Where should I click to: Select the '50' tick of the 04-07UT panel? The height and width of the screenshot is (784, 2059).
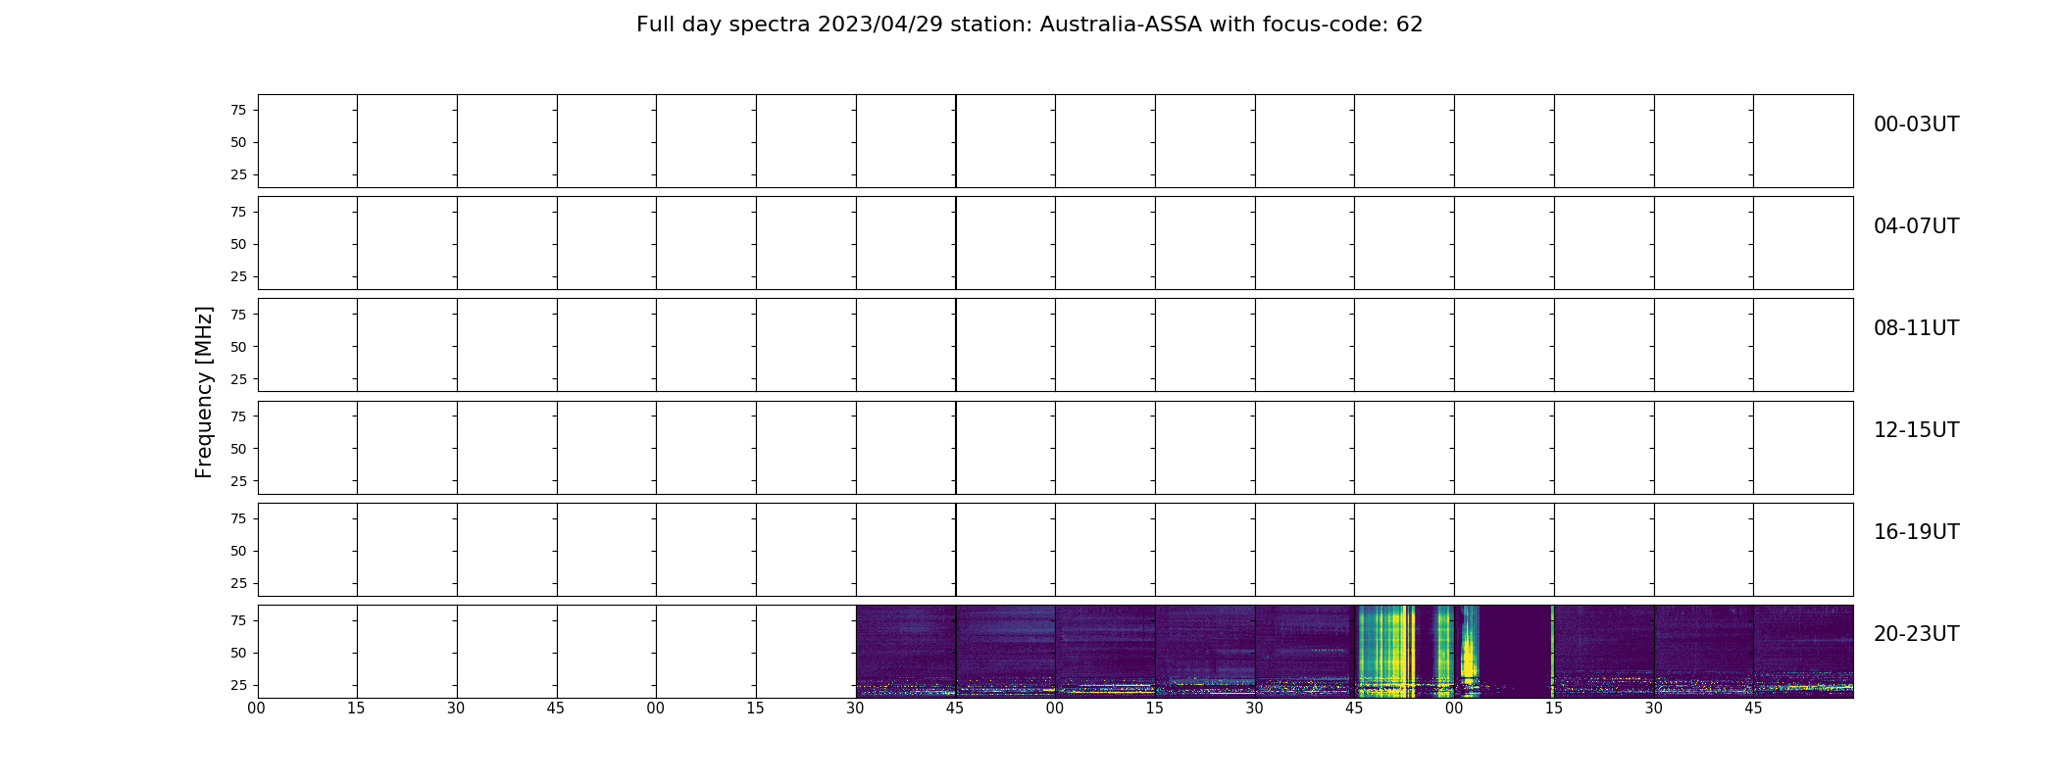pos(238,244)
